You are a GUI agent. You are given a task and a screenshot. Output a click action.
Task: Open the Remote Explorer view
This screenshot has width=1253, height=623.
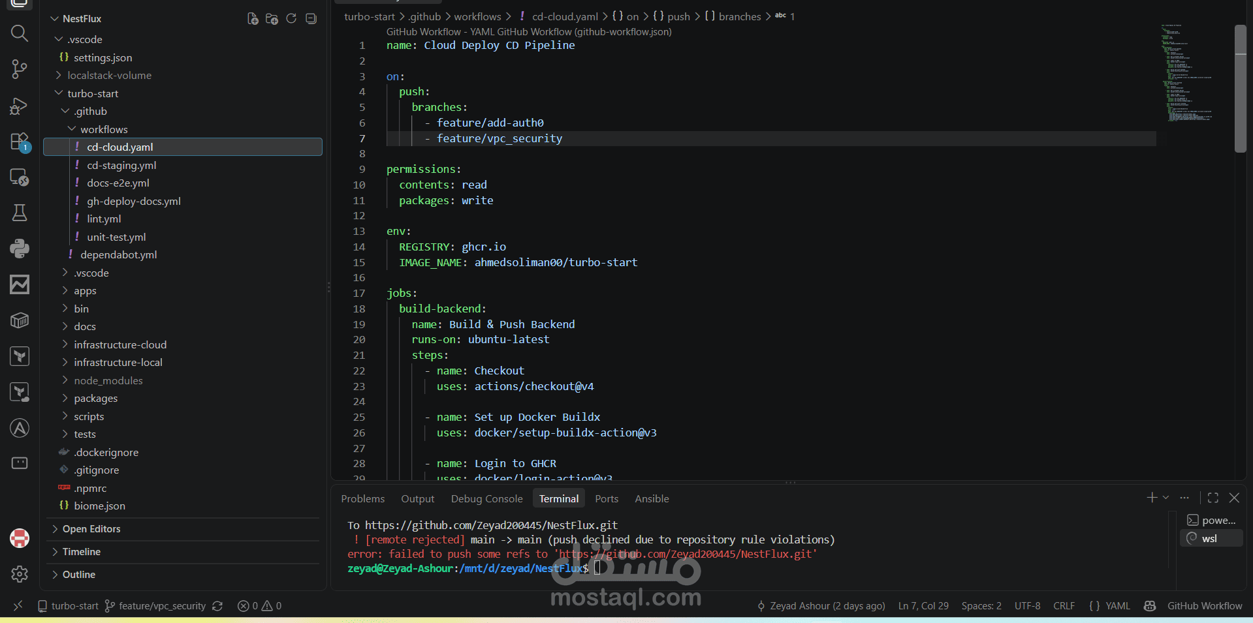20,177
